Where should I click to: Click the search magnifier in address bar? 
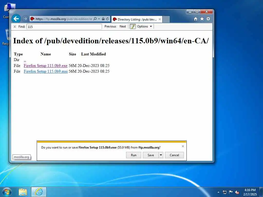[x=95, y=19]
